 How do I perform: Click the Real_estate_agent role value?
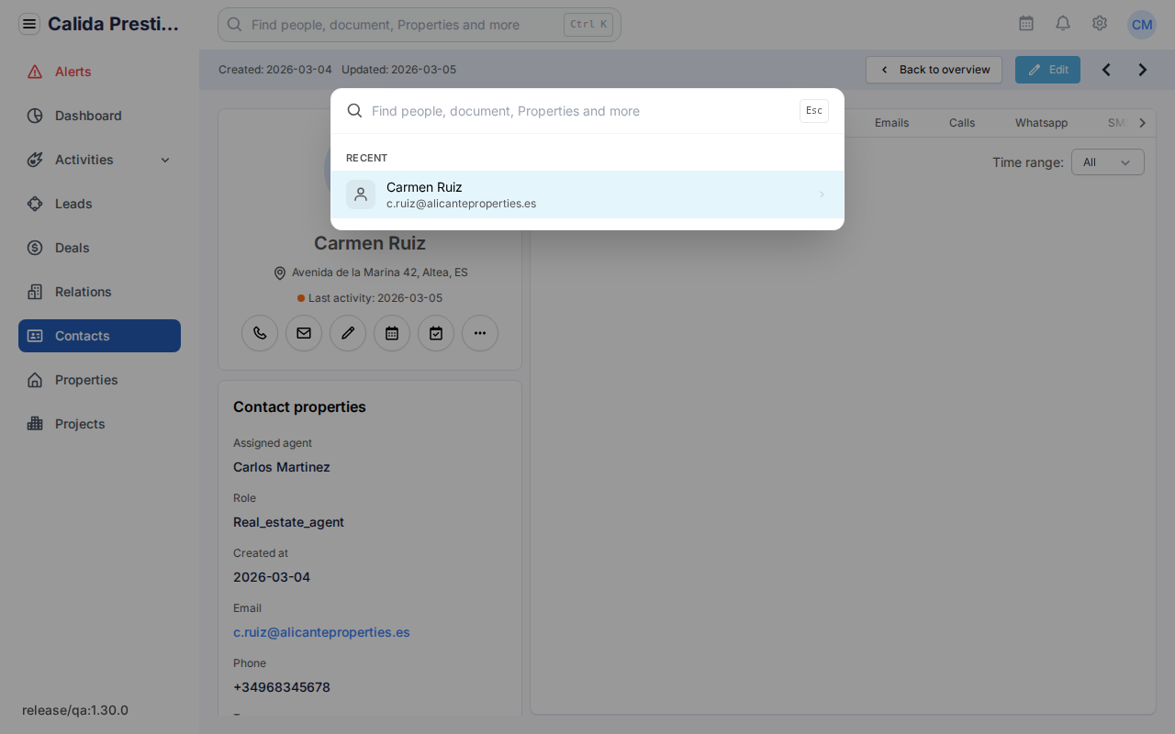tap(288, 522)
